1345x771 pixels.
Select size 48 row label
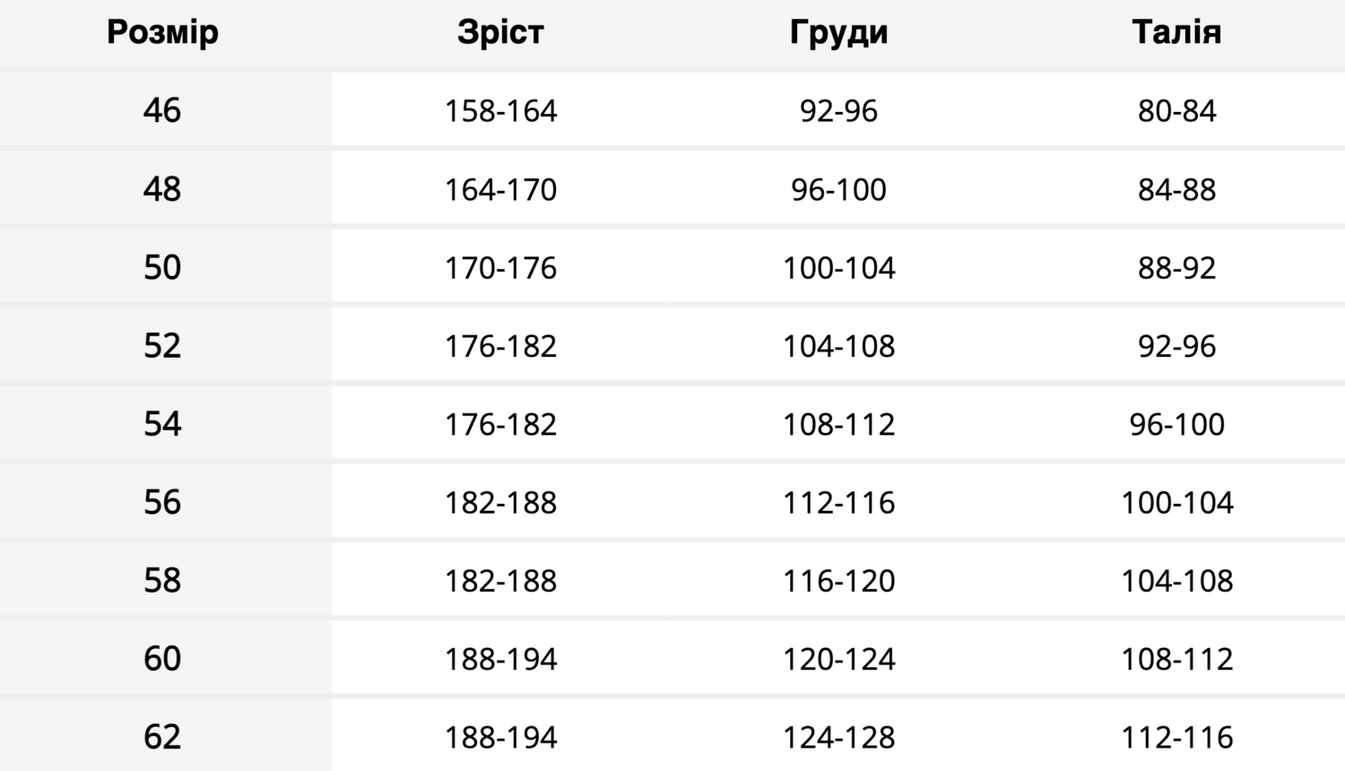162,189
